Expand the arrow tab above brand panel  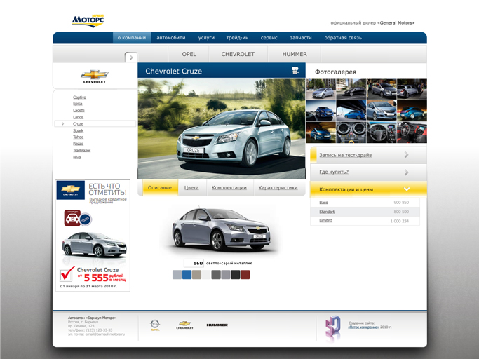(x=131, y=57)
